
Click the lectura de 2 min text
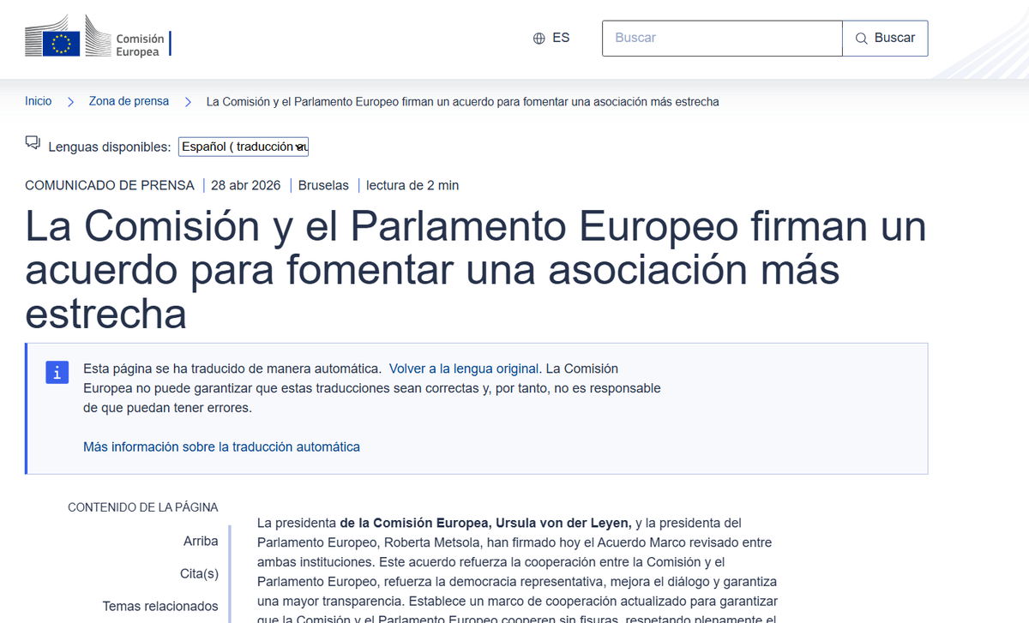412,185
